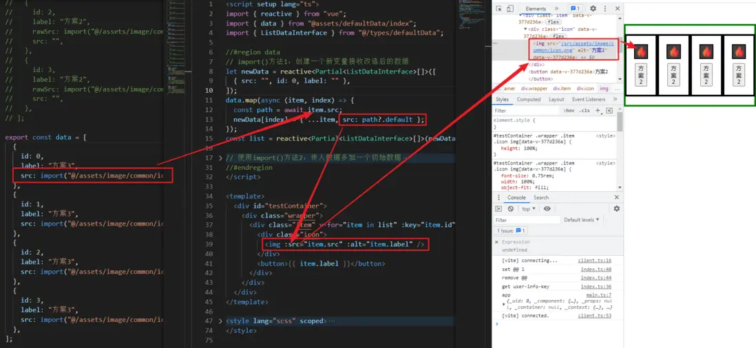Add a new style rule with plus icon
This screenshot has width=756, height=348.
pyautogui.click(x=598, y=111)
